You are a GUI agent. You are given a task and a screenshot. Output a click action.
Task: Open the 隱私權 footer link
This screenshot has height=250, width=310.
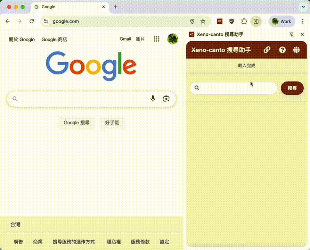114,242
